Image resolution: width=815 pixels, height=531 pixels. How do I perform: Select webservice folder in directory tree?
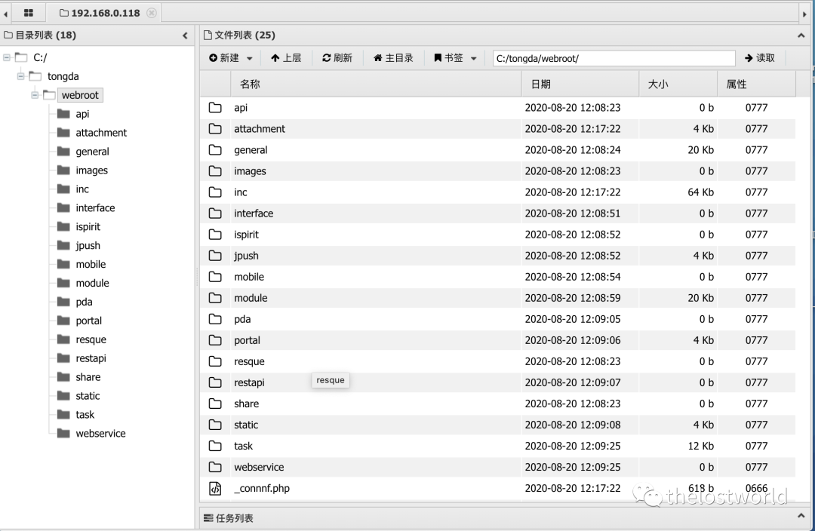coord(101,433)
